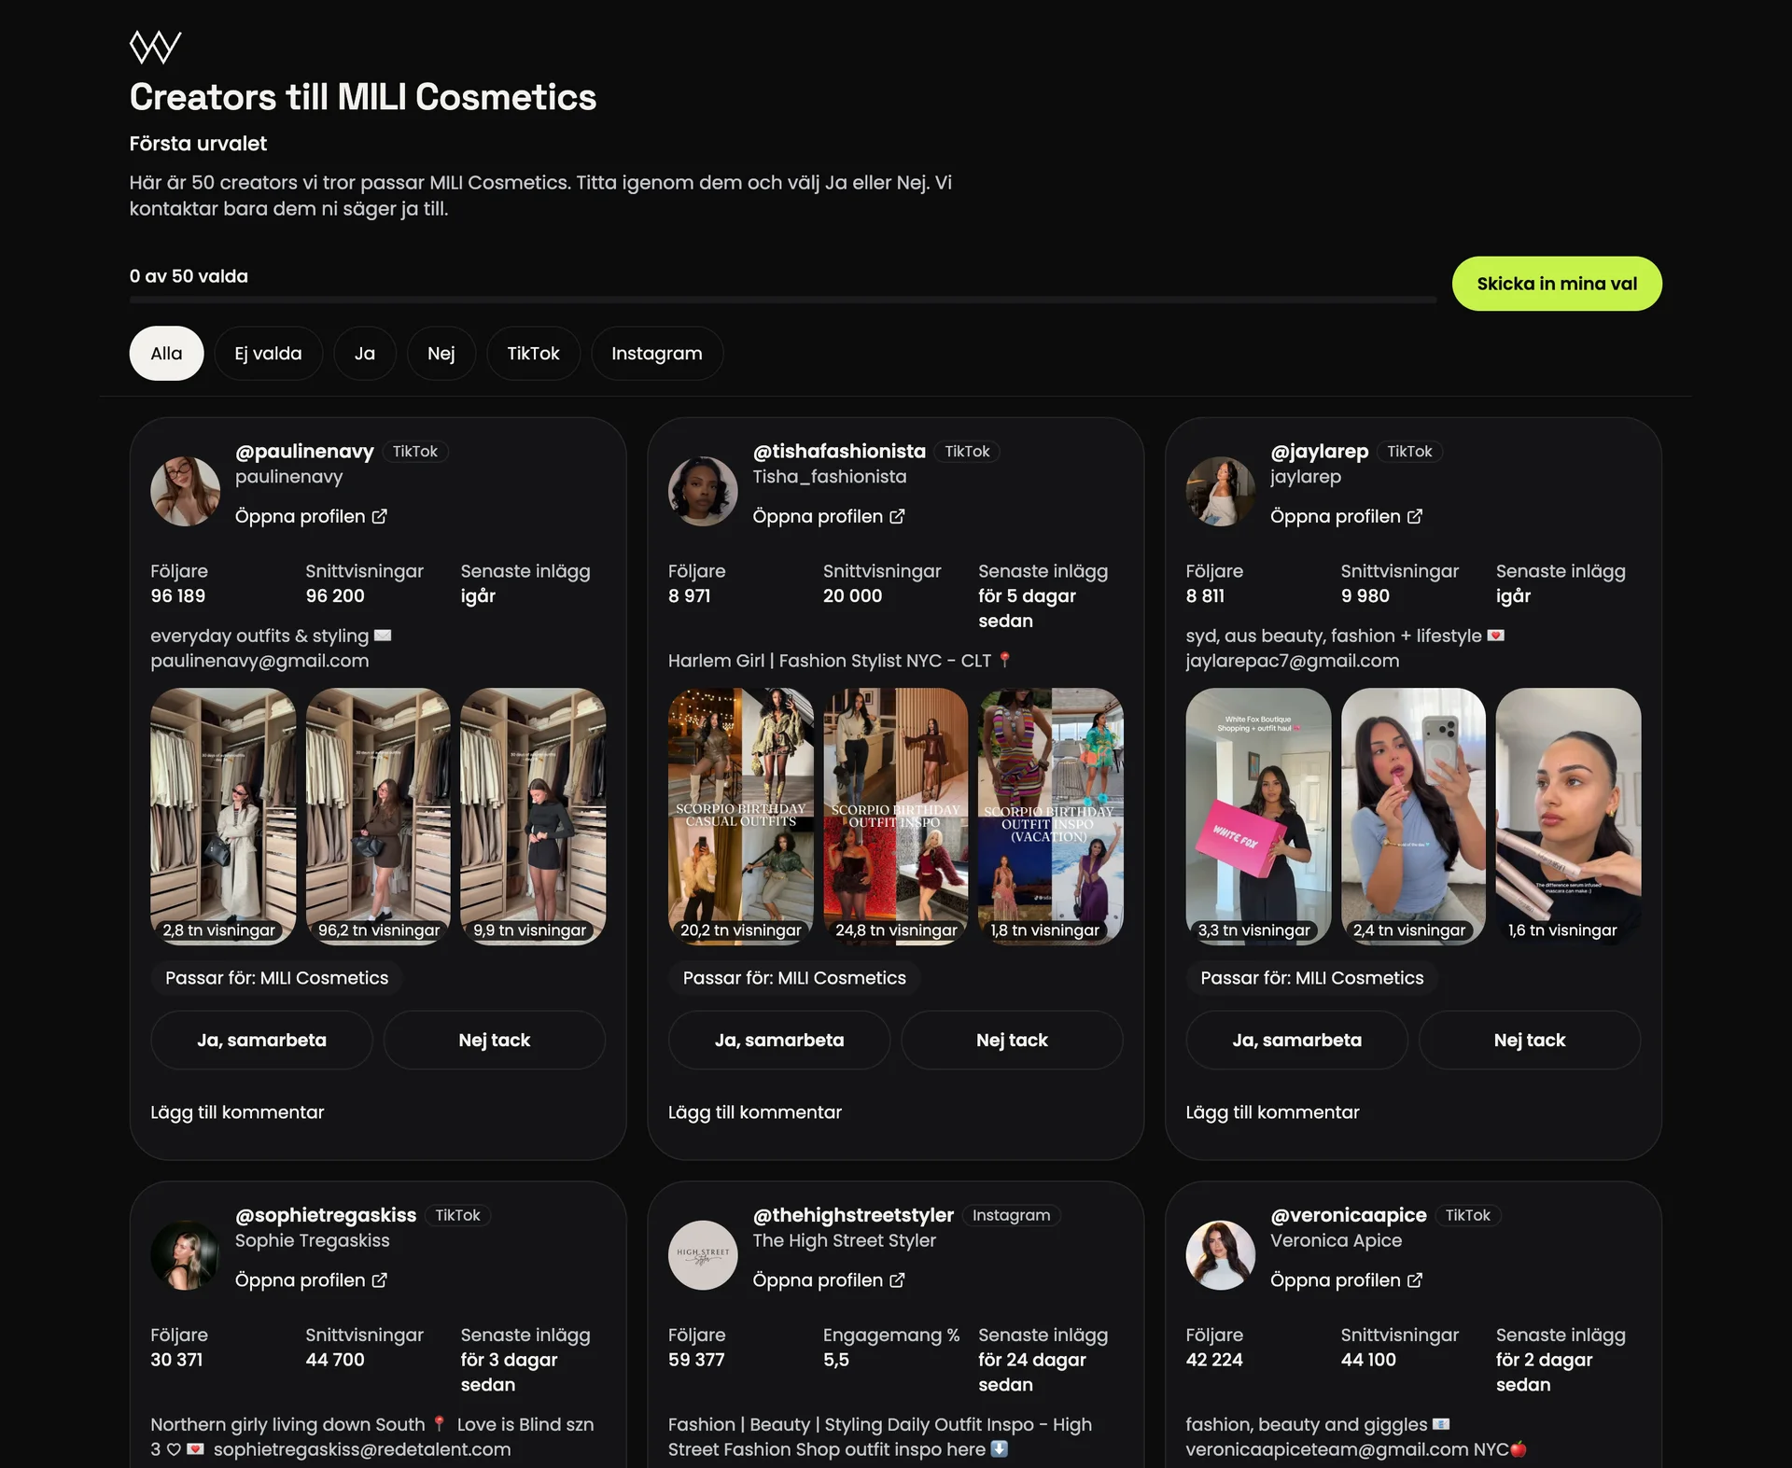Click the @sophietregaskiss handle
This screenshot has height=1468, width=1792.
pyautogui.click(x=326, y=1215)
